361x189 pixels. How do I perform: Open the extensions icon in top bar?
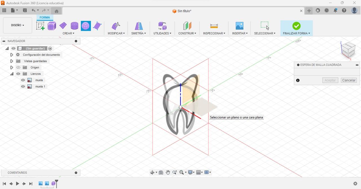tap(318, 10)
